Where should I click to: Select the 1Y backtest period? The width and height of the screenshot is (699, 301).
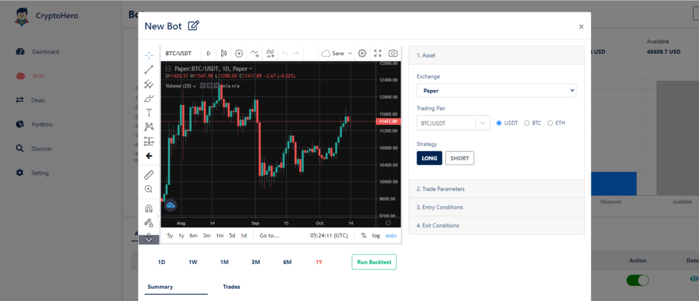319,262
